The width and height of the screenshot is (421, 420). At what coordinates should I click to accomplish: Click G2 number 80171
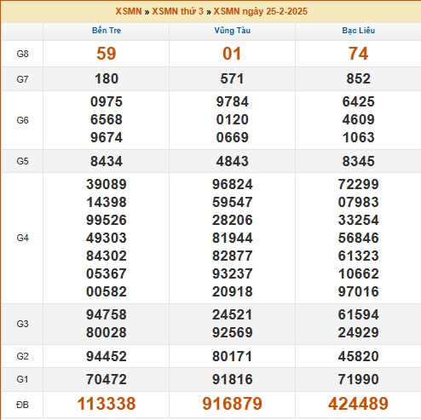[233, 356]
